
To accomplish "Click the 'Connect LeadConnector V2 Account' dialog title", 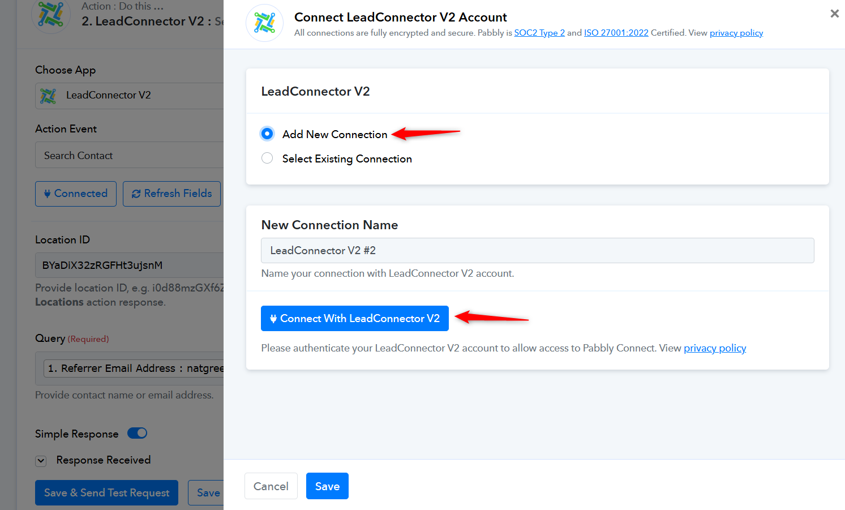I will tap(401, 18).
